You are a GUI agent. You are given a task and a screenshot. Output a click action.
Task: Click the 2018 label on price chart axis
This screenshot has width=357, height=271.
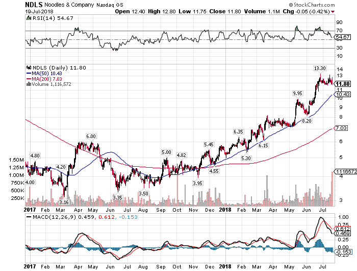pos(225,210)
